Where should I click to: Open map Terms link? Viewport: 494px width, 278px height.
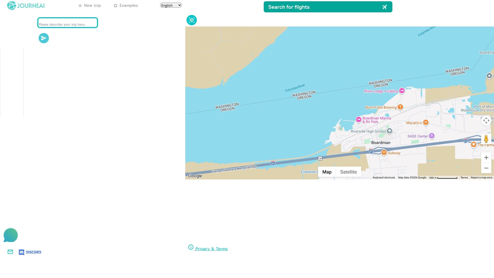[464, 178]
